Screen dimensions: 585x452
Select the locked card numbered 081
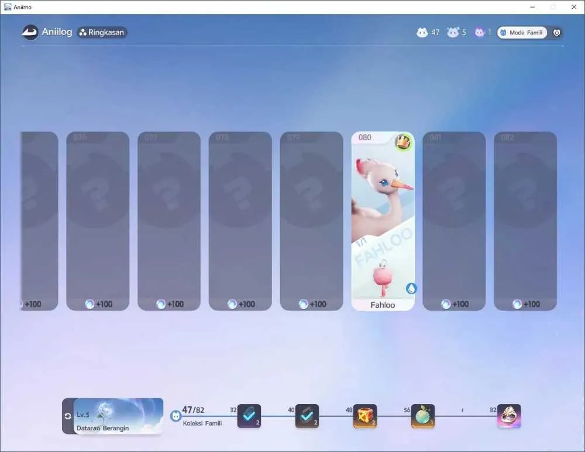(454, 221)
